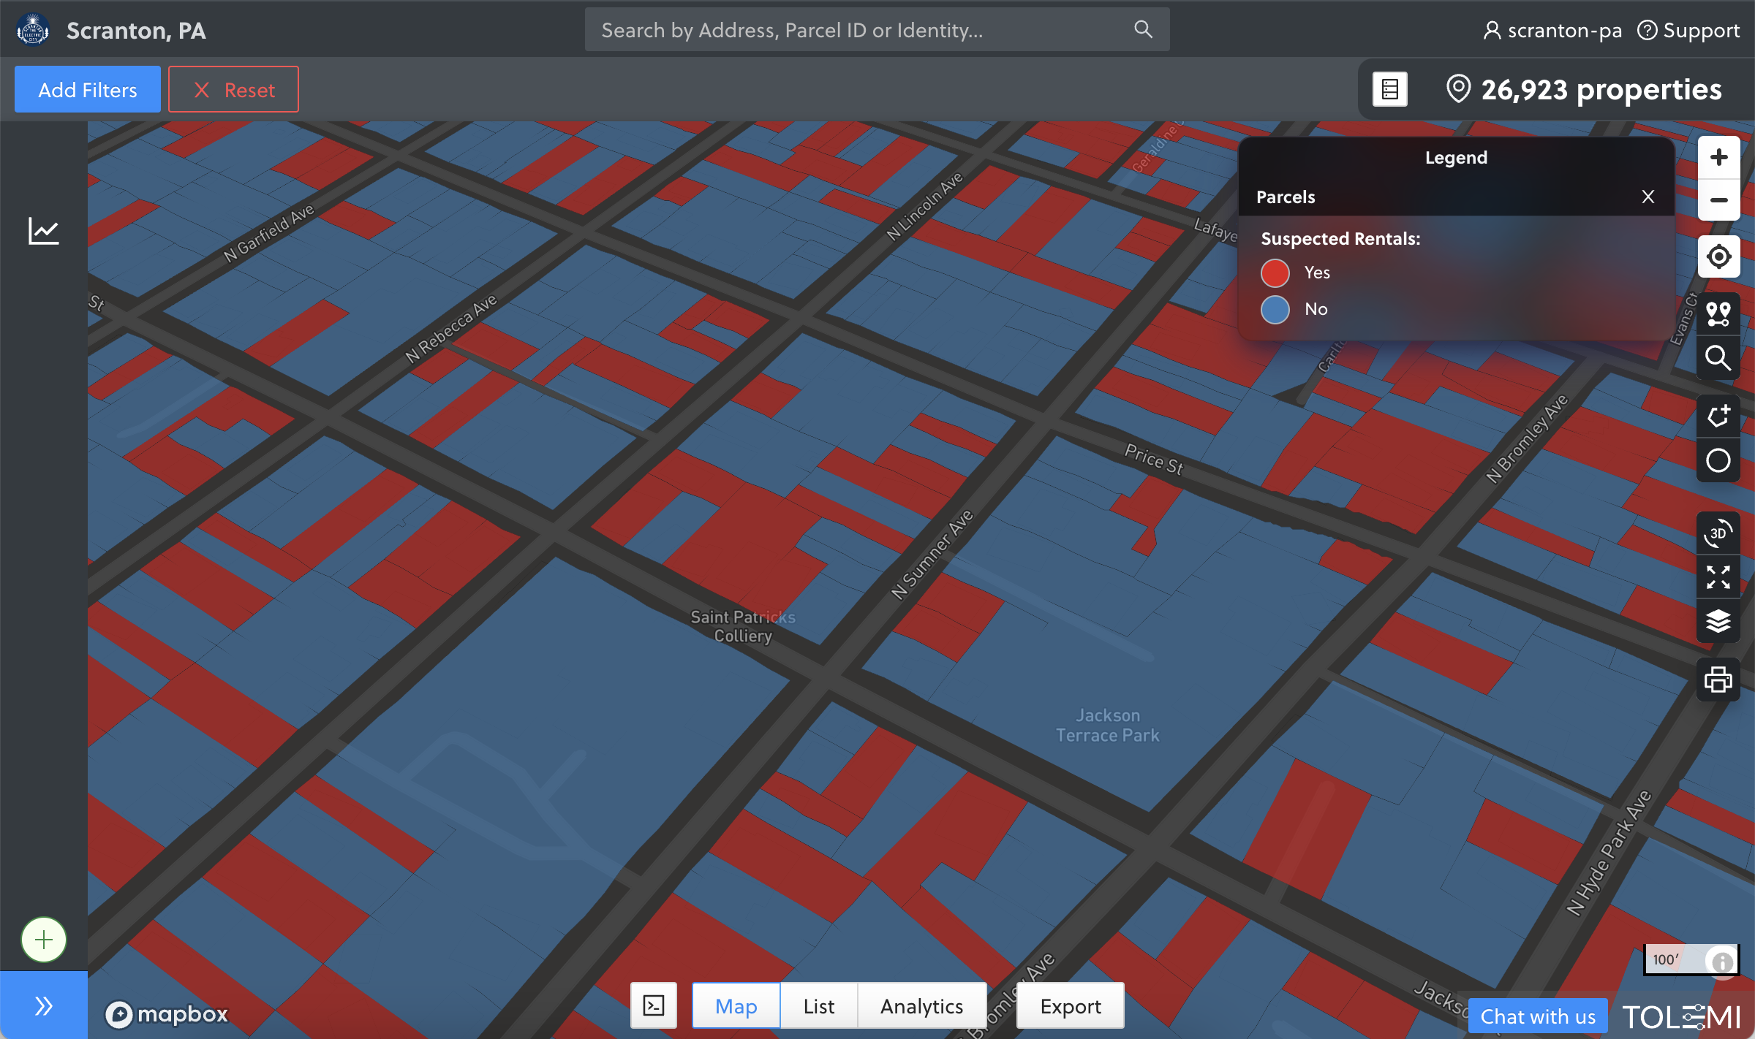Screen dimensions: 1755x1039
Task: Select the polygon draw tool
Action: 1718,416
